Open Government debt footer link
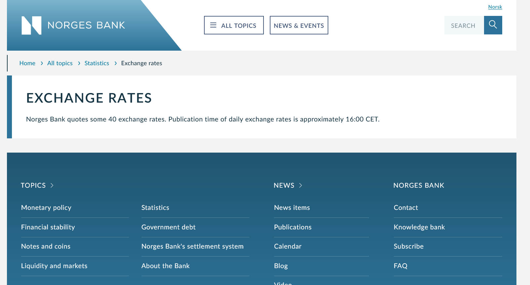This screenshot has height=285, width=530. [x=168, y=227]
